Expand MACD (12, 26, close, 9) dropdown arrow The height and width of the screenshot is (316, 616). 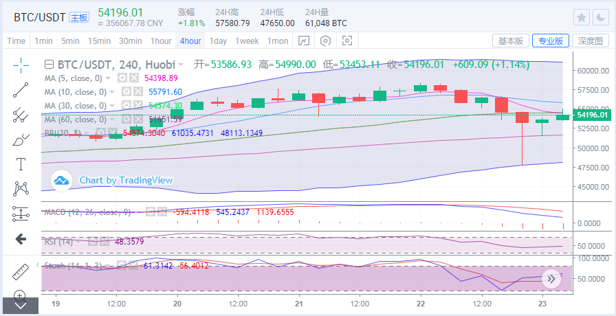click(136, 212)
